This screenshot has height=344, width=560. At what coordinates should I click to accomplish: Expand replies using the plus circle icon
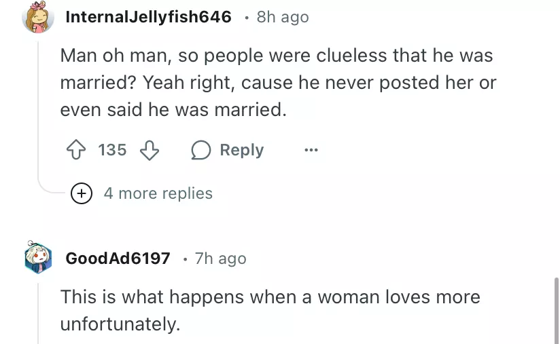(82, 193)
